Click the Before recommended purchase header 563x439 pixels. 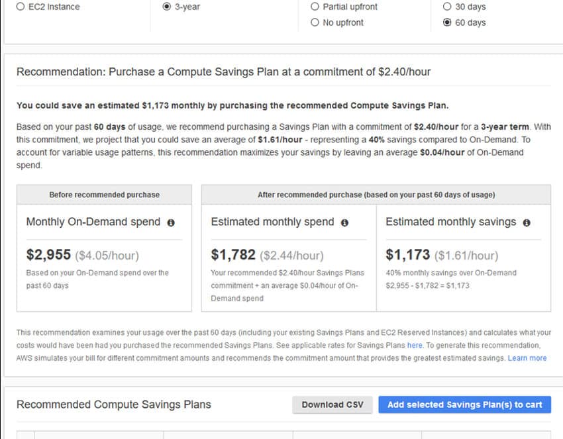pos(104,195)
